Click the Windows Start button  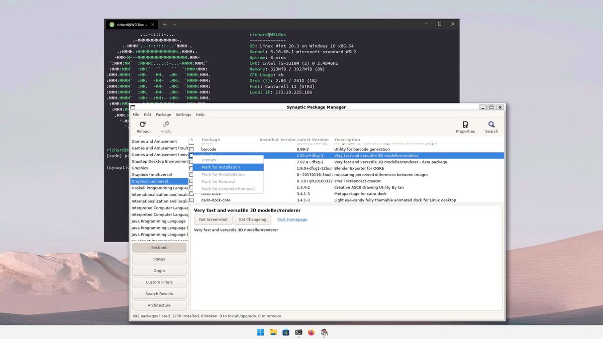pos(260,332)
